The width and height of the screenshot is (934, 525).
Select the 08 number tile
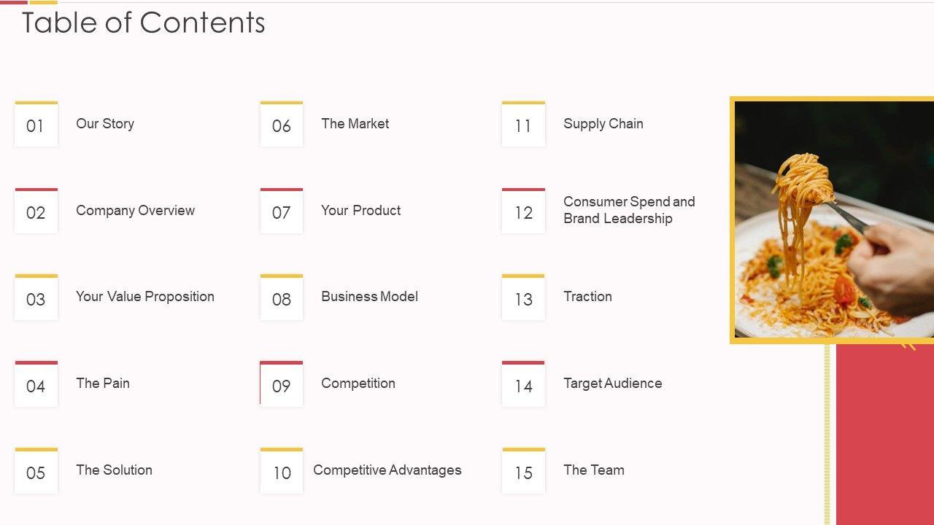(282, 298)
